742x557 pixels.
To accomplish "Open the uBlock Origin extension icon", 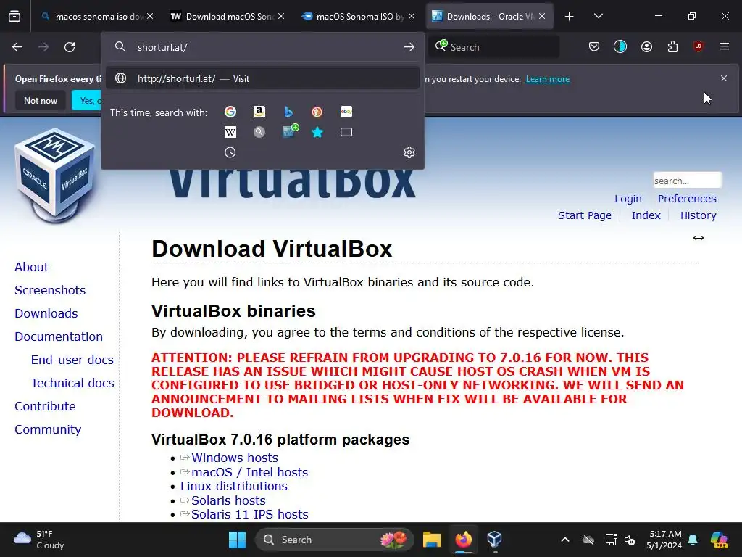I will (699, 46).
